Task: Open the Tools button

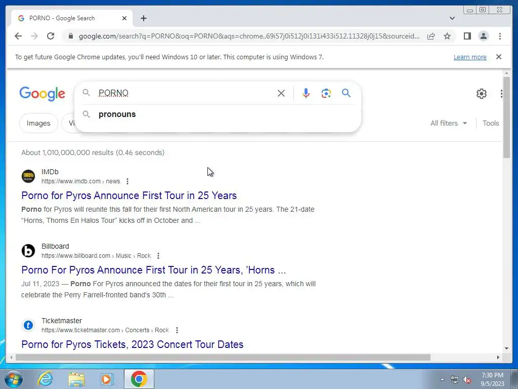Action: 491,123
